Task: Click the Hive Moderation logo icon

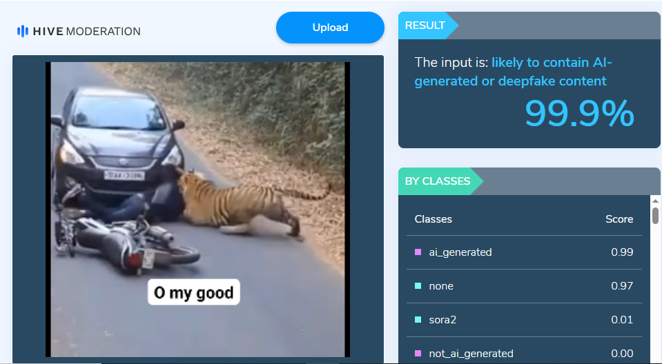Action: point(23,31)
